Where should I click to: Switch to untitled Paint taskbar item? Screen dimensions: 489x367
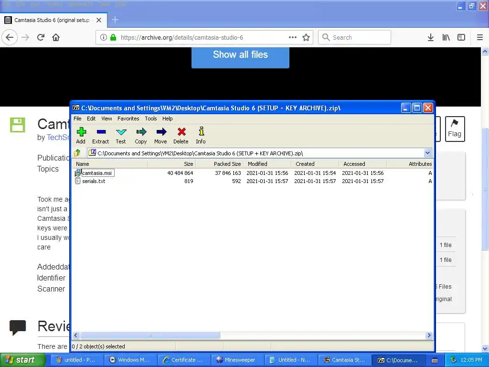click(x=77, y=360)
